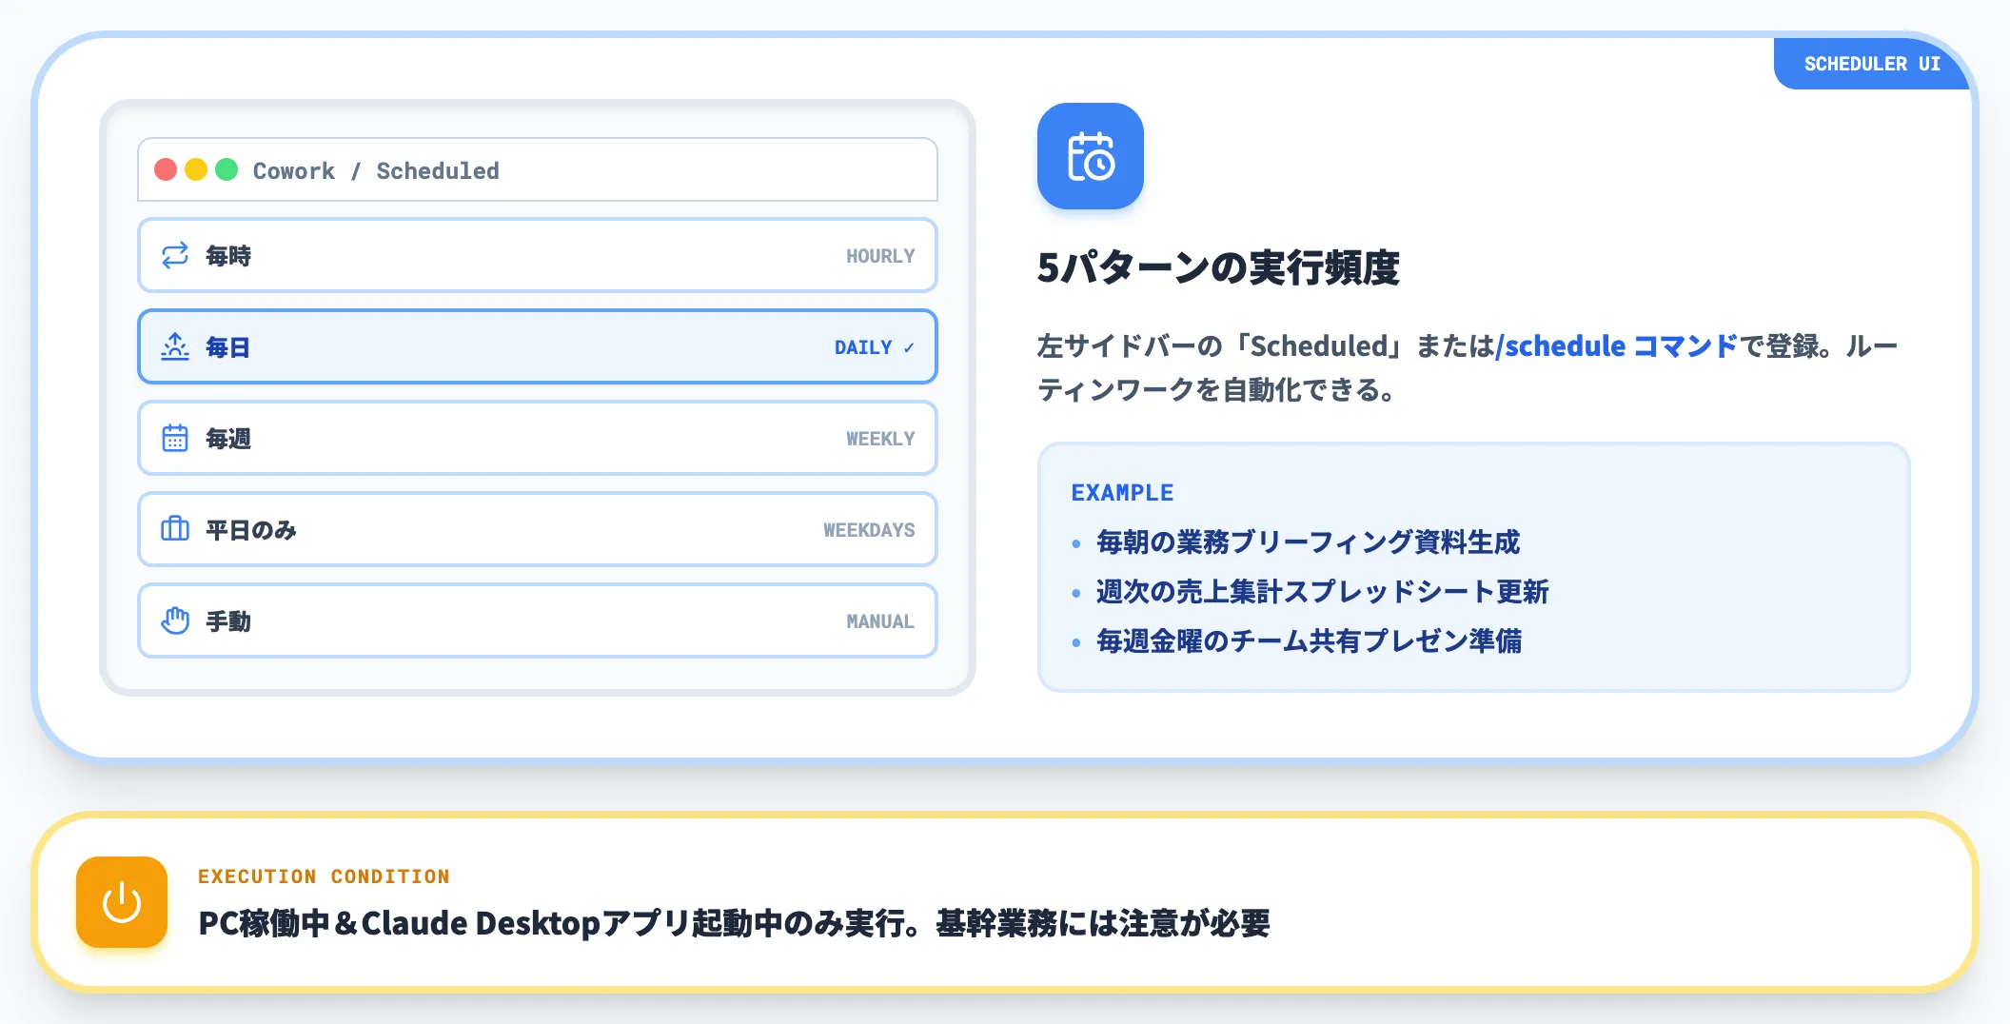Click the MANUAL label
This screenshot has width=2010, height=1024.
point(880,621)
